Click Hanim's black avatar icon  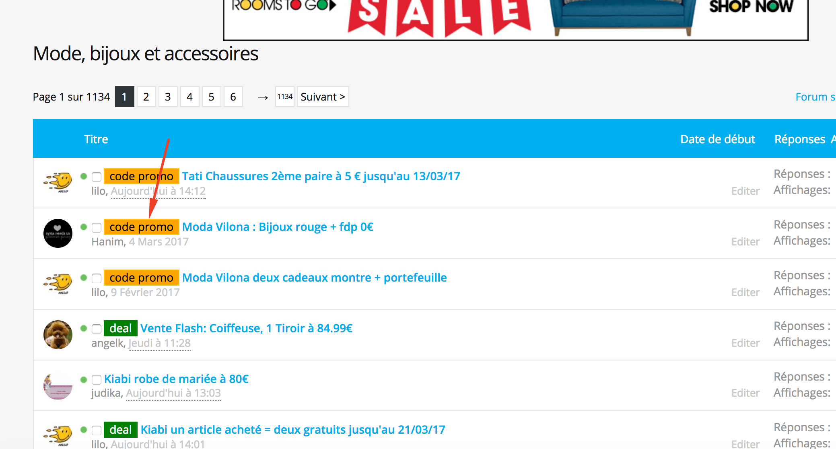(x=58, y=233)
